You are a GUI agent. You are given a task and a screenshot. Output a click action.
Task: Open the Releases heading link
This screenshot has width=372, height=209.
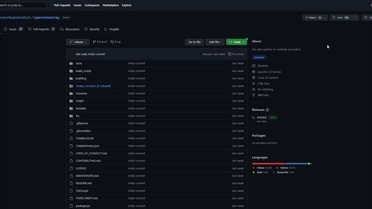pyautogui.click(x=258, y=110)
